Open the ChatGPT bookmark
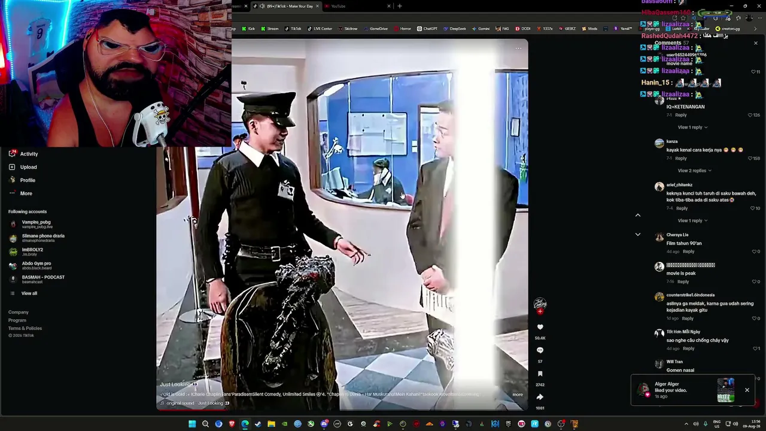Image resolution: width=766 pixels, height=431 pixels. 427,29
